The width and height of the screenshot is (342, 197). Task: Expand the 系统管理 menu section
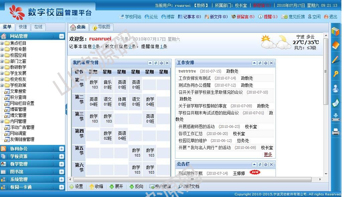tap(62, 180)
